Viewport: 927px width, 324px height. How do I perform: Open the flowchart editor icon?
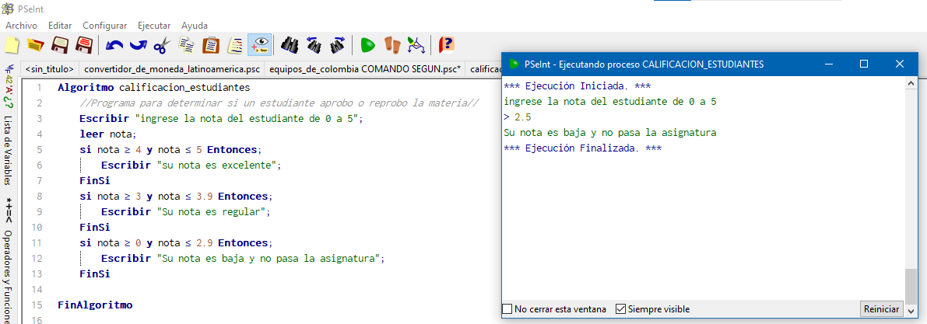tap(416, 44)
